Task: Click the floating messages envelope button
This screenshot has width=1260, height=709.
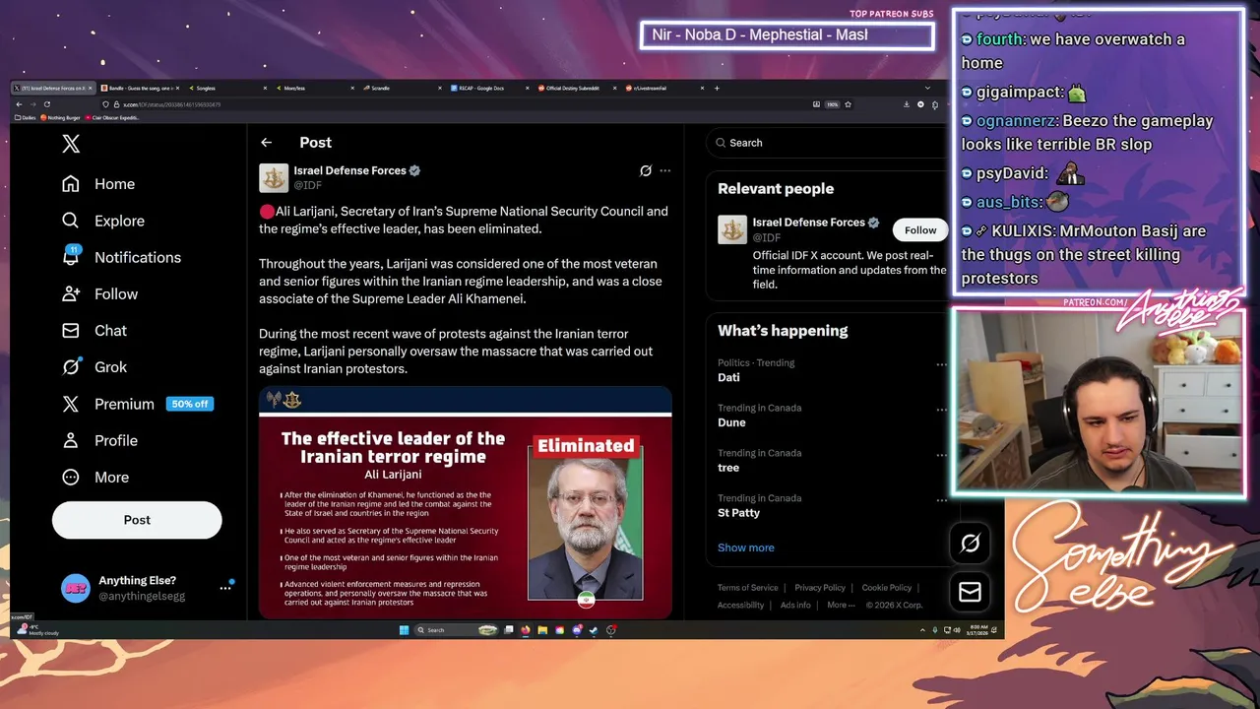Action: pyautogui.click(x=970, y=591)
